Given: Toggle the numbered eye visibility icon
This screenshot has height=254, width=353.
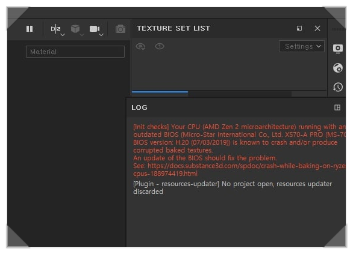Looking at the screenshot, I should (160, 46).
